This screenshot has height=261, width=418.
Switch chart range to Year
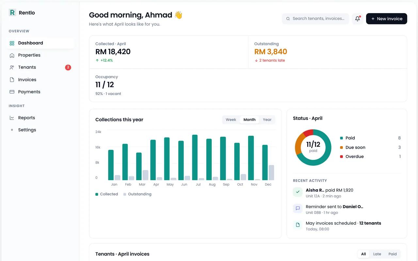point(267,120)
